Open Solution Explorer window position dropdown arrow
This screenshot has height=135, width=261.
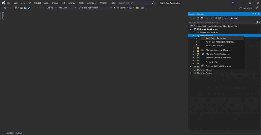(253, 14)
